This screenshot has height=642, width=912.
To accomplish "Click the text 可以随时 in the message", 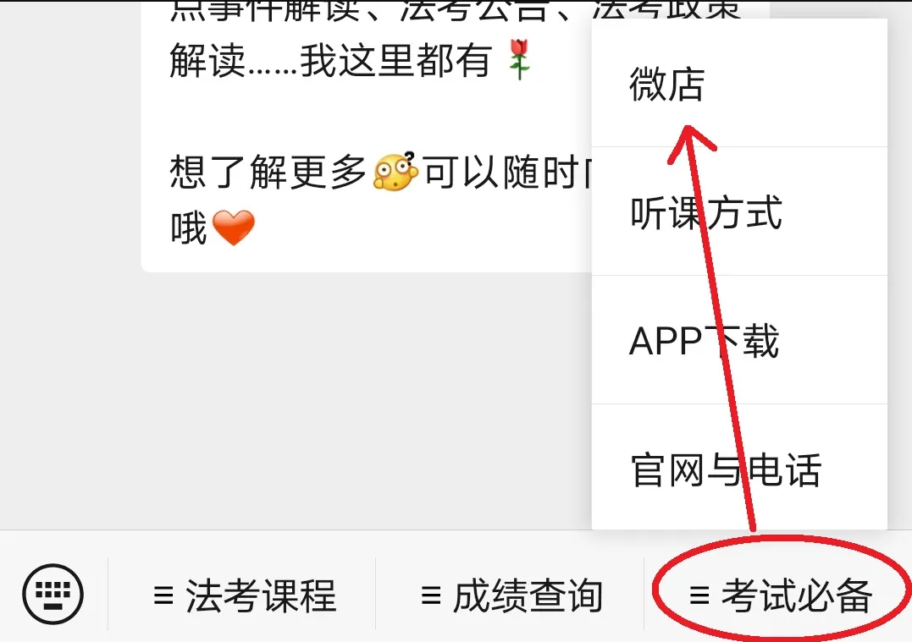I will pyautogui.click(x=502, y=172).
